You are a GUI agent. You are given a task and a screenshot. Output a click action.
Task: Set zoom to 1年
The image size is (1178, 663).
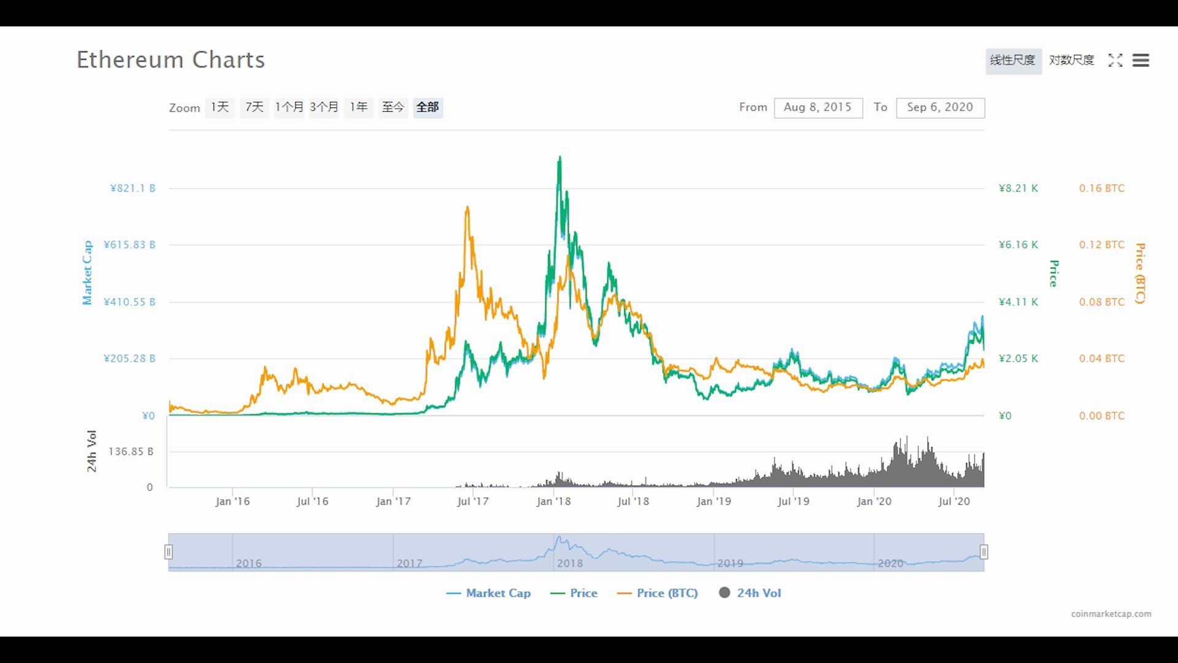(359, 107)
